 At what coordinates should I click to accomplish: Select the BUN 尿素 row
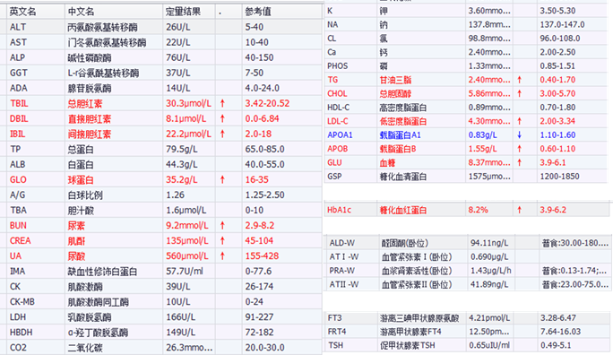[x=161, y=226]
